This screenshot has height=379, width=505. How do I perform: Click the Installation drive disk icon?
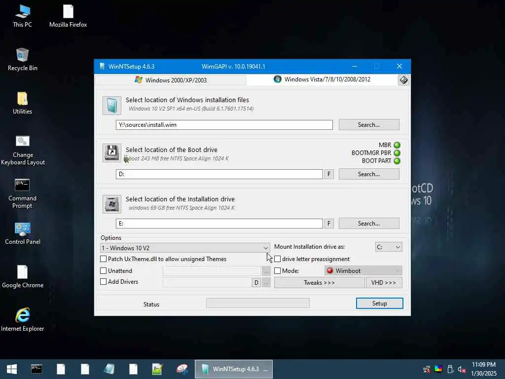click(x=112, y=204)
